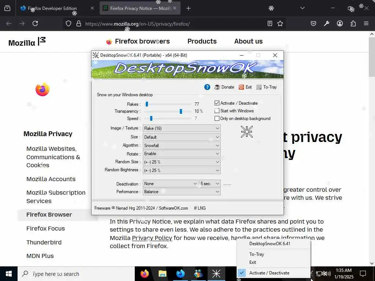Select the Firefox Privacy Notice tab
The height and width of the screenshot is (281, 375).
[140, 8]
